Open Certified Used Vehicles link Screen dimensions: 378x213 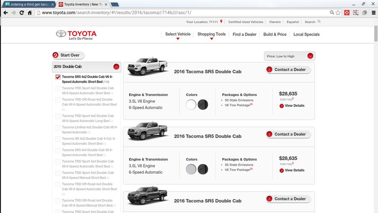(246, 22)
